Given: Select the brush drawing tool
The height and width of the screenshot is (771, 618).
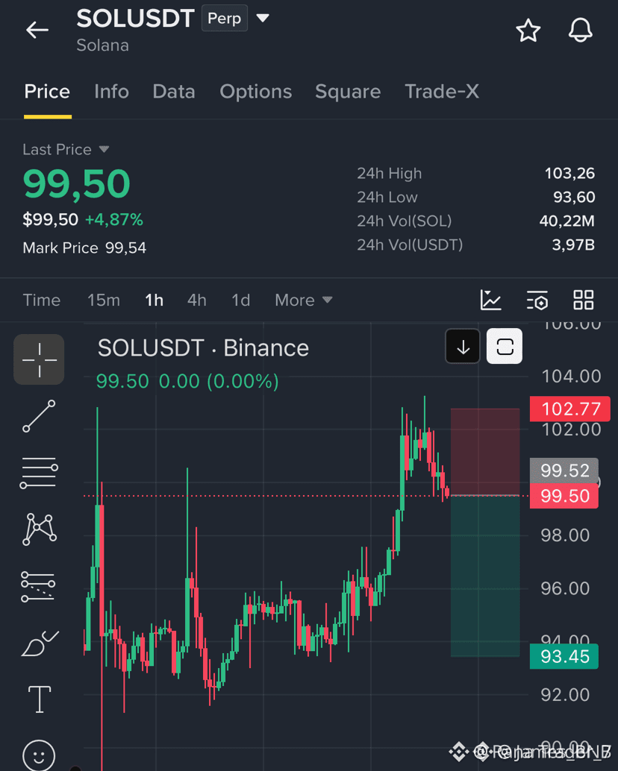Looking at the screenshot, I should [40, 643].
